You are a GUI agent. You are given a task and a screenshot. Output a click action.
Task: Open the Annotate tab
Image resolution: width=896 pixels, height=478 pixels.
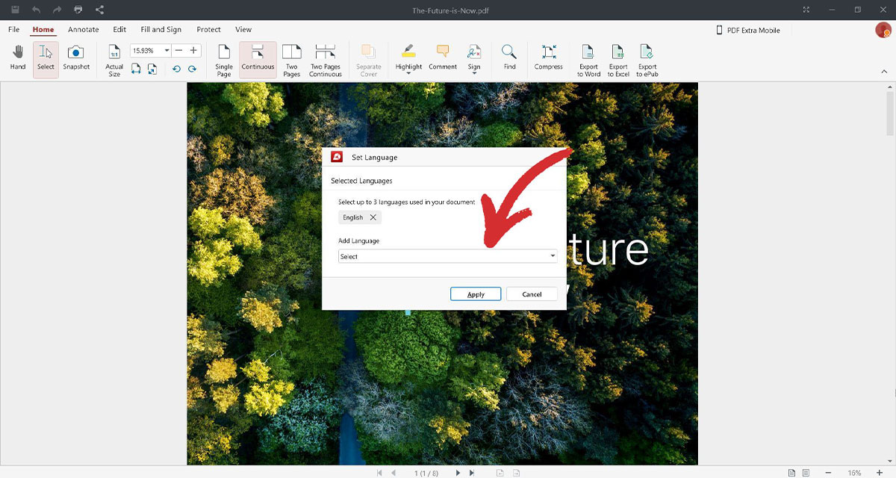[84, 30]
